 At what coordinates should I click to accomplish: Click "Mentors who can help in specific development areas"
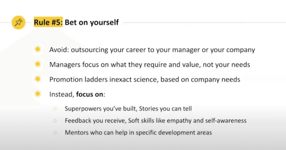coord(138,132)
